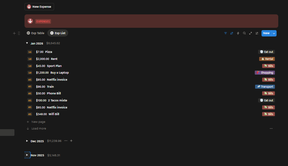This screenshot has width=288, height=166.
Task: Click the $5,148.31 Nov 2025 total
Action: 54,155
